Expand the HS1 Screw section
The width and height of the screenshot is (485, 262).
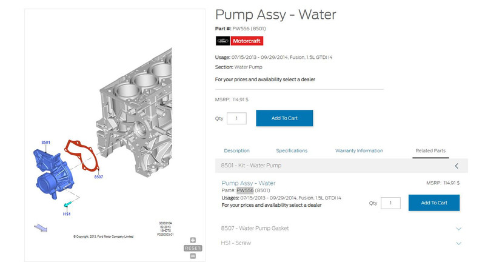coord(458,243)
